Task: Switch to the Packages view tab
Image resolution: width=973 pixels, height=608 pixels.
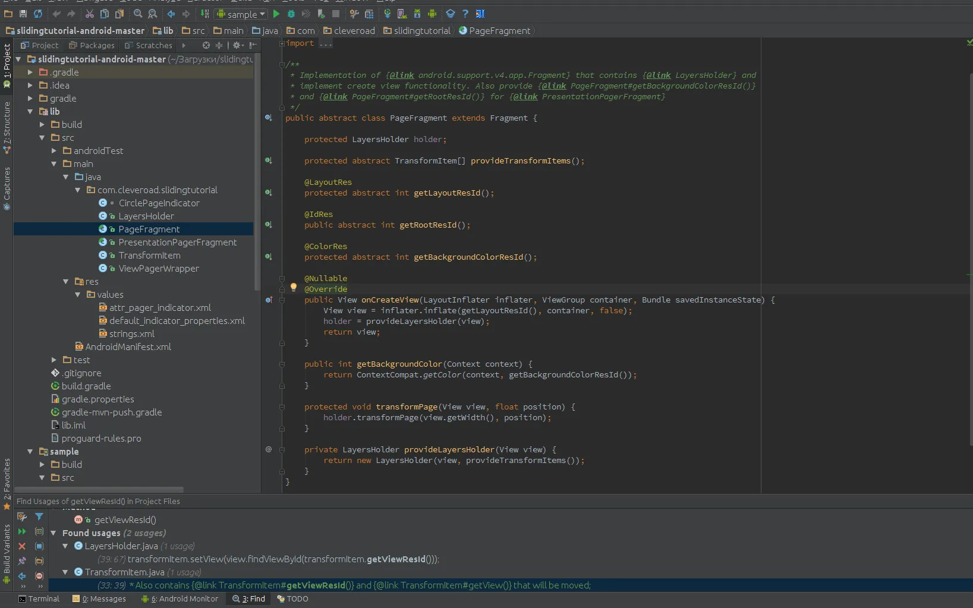Action: pyautogui.click(x=92, y=45)
